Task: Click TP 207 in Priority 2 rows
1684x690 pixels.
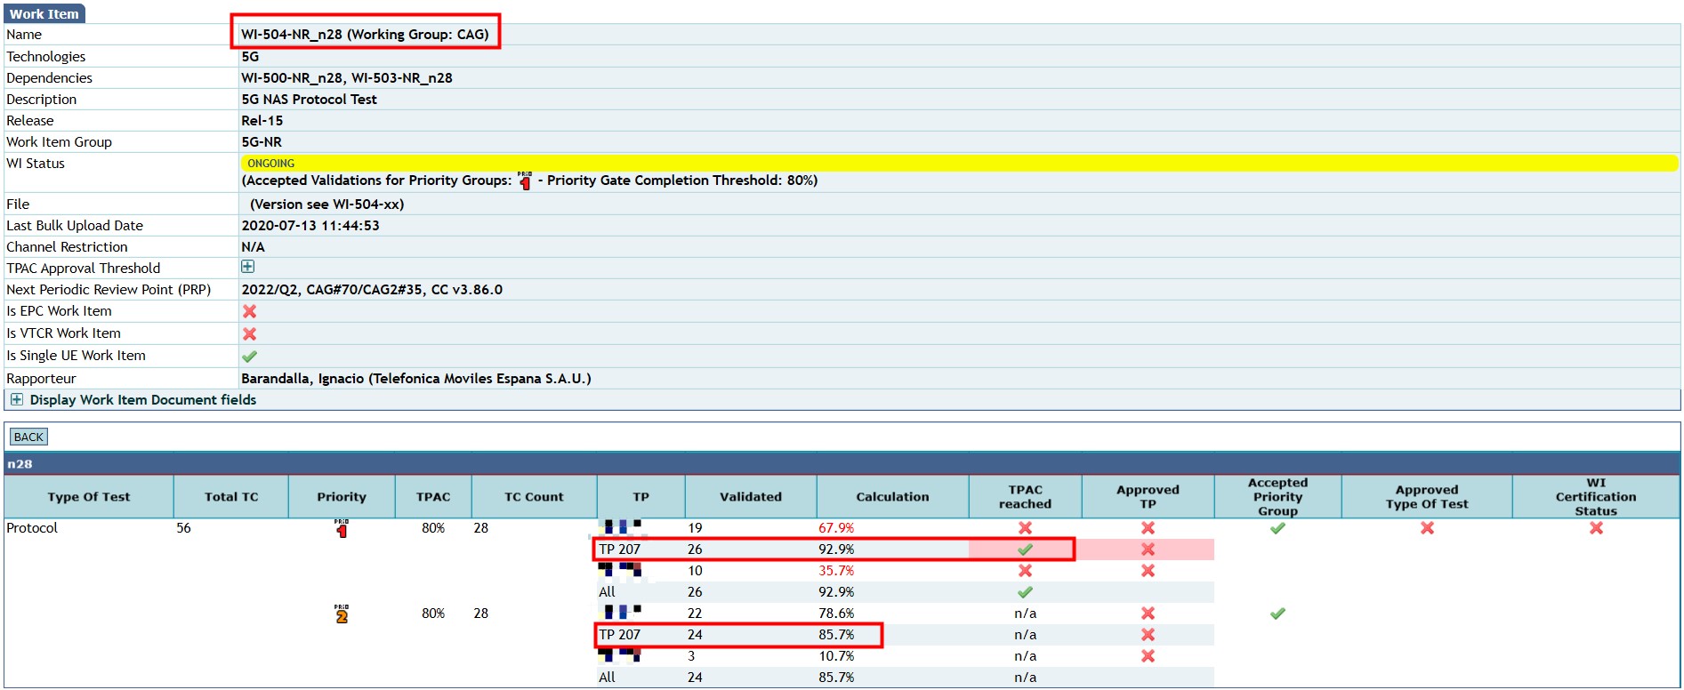Action: [x=619, y=635]
